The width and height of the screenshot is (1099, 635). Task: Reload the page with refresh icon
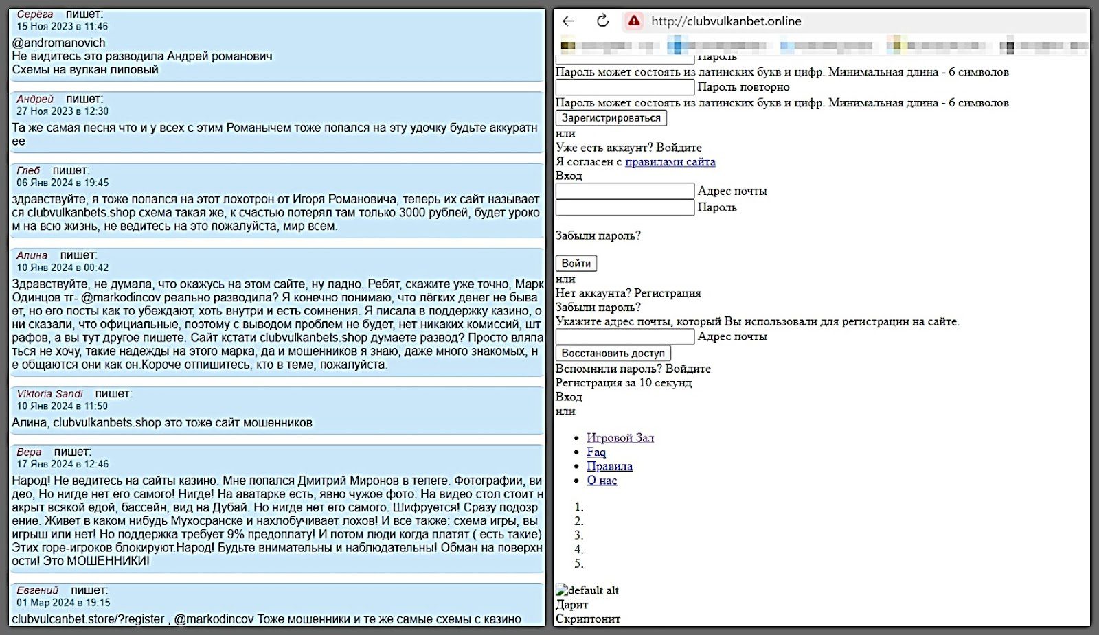pyautogui.click(x=602, y=21)
